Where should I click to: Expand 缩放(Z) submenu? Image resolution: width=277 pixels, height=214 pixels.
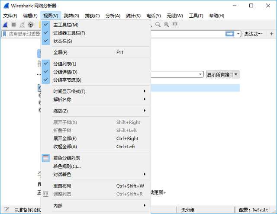[96, 111]
